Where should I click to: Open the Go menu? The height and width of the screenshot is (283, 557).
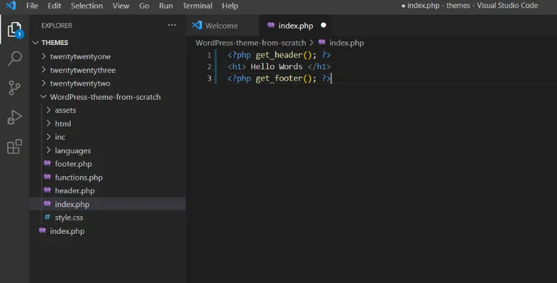[144, 6]
